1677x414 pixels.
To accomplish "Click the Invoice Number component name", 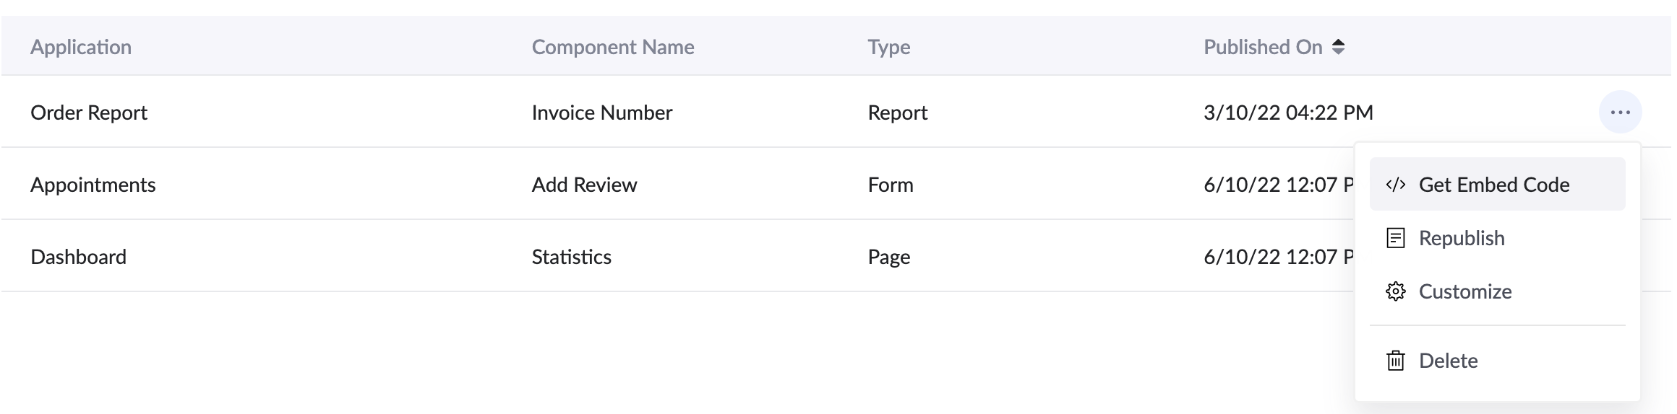I will [x=602, y=113].
